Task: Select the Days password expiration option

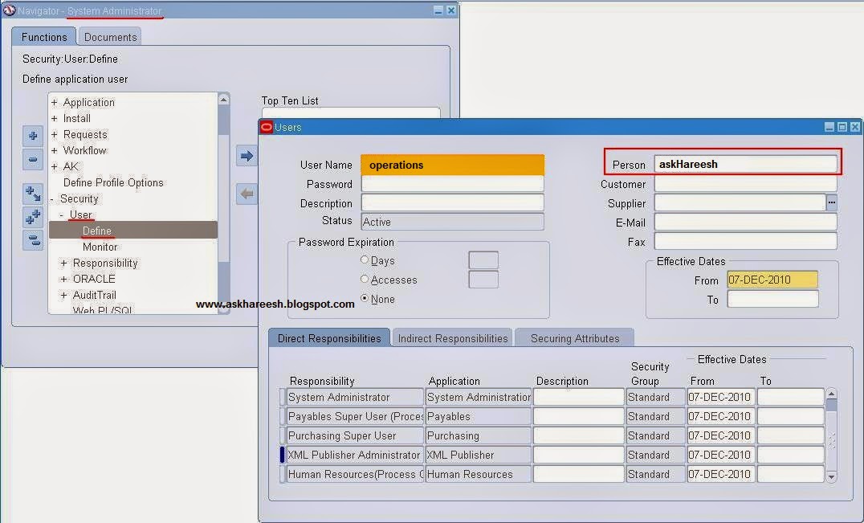Action: [365, 259]
